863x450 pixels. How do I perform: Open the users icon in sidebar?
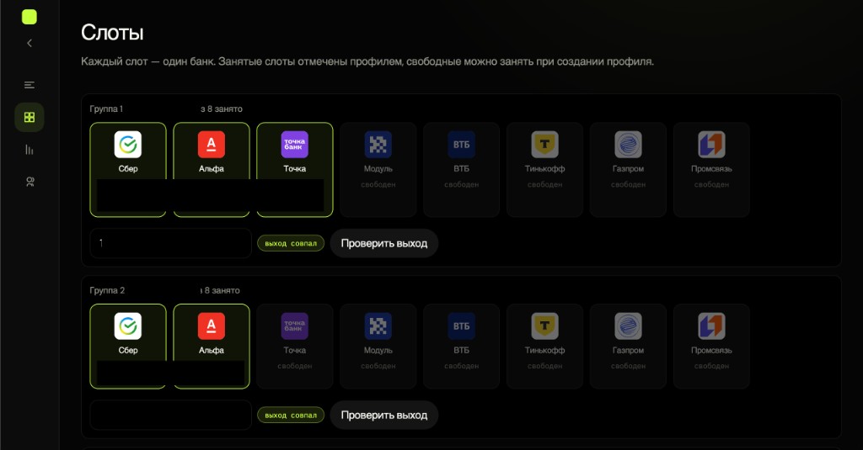tap(29, 182)
